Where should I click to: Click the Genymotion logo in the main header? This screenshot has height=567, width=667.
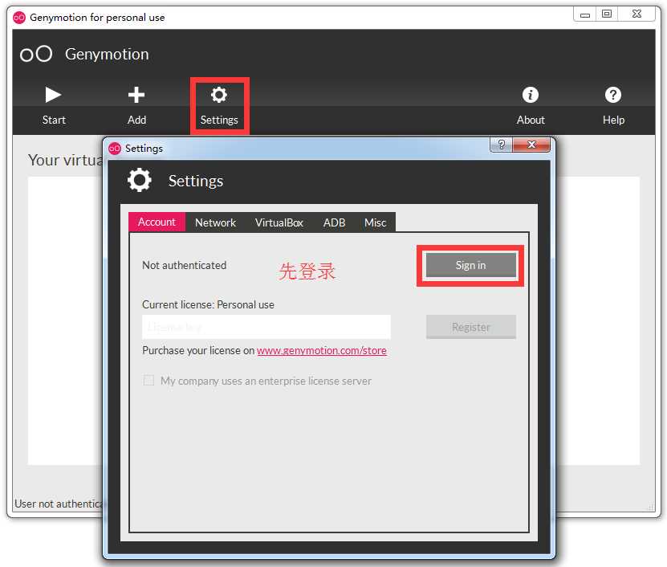click(x=36, y=54)
